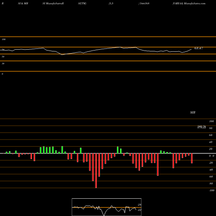
Task: Click the 0 label on RSI left axis
Action: pos(2,74)
